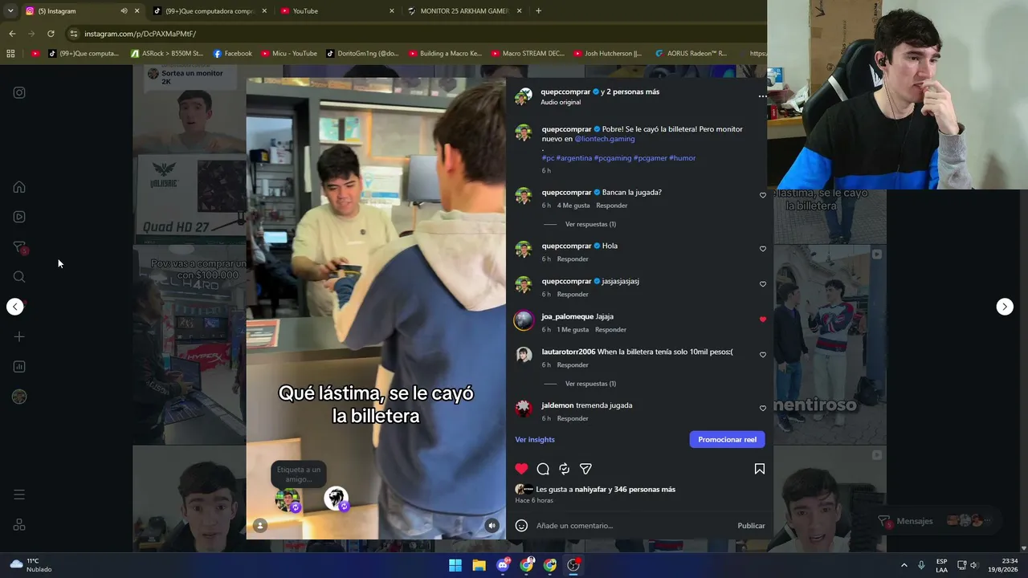
Task: Repost the reel with the repost icon
Action: click(x=565, y=469)
